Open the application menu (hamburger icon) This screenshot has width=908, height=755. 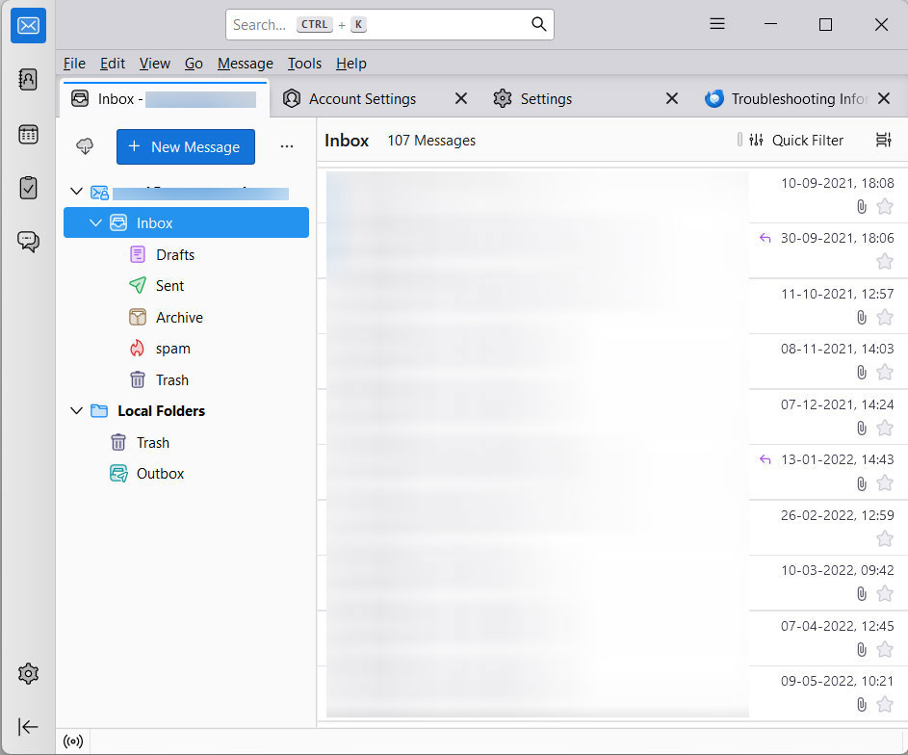click(x=716, y=24)
